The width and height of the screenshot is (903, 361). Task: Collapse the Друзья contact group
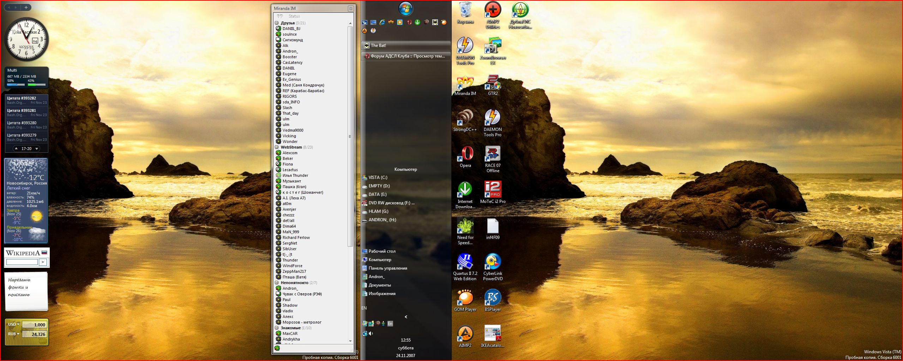pyautogui.click(x=277, y=23)
